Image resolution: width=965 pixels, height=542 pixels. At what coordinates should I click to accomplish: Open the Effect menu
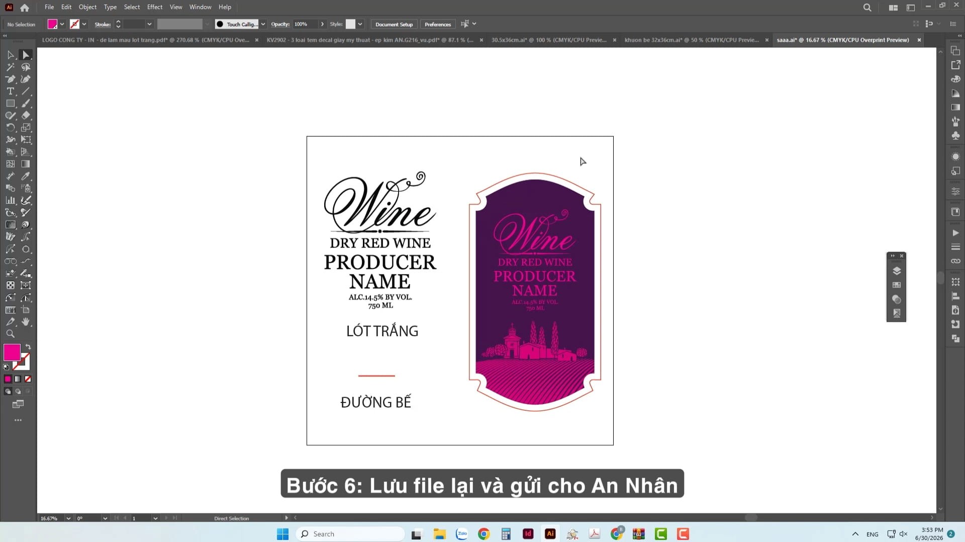155,7
